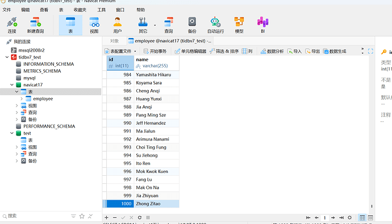Click Data Generation (数据生成)
Screen dimensions: 392x224
pos(335,51)
